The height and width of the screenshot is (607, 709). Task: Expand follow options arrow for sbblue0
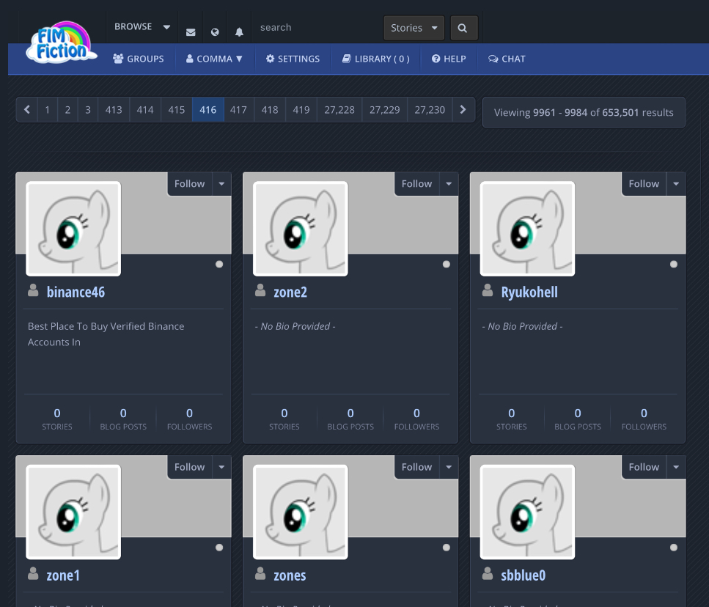tap(676, 467)
